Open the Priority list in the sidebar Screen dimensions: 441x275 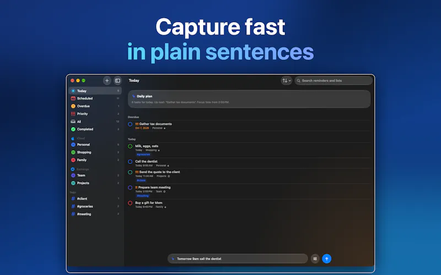(95, 114)
